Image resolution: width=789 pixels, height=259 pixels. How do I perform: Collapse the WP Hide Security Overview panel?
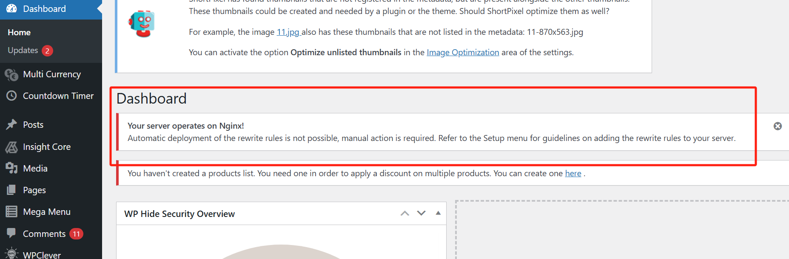pyautogui.click(x=438, y=213)
